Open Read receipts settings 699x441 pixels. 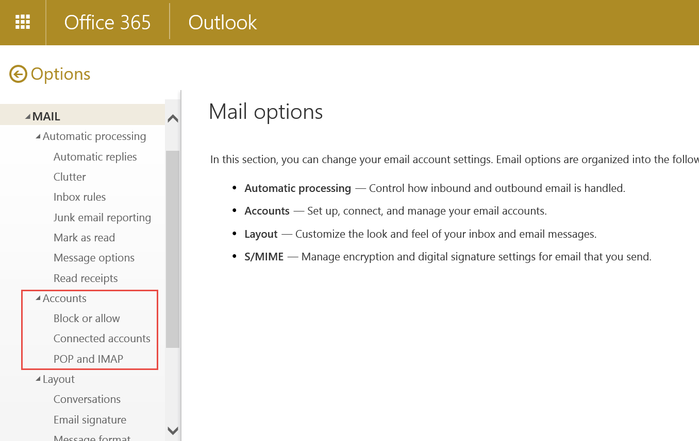(86, 278)
